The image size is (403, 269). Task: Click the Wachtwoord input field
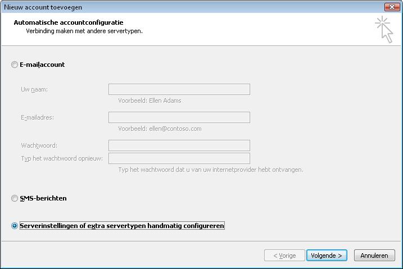[x=179, y=145]
